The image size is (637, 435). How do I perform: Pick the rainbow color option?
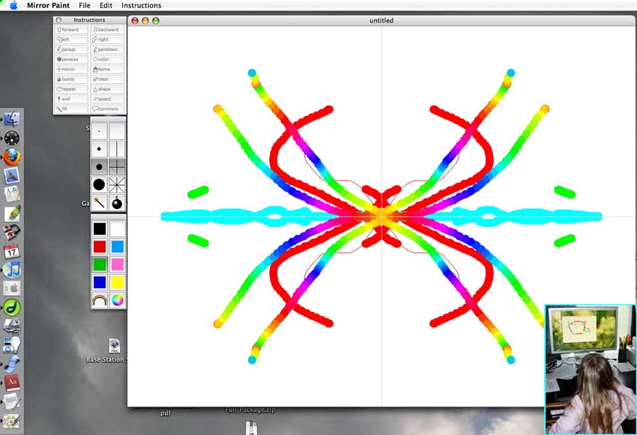point(99,299)
